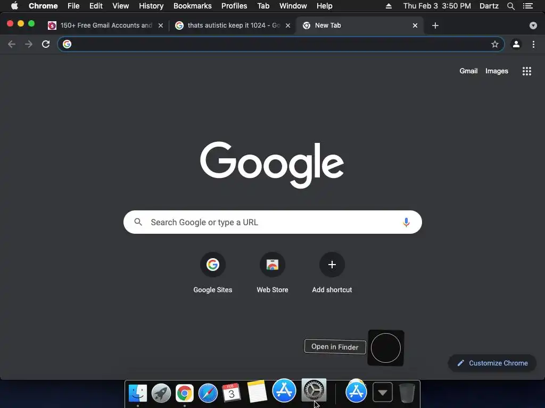Open the History menu

pyautogui.click(x=151, y=6)
